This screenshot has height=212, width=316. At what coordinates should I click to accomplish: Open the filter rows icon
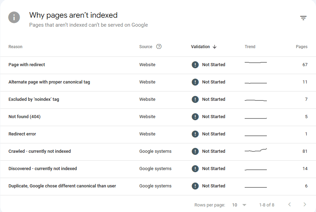[303, 18]
